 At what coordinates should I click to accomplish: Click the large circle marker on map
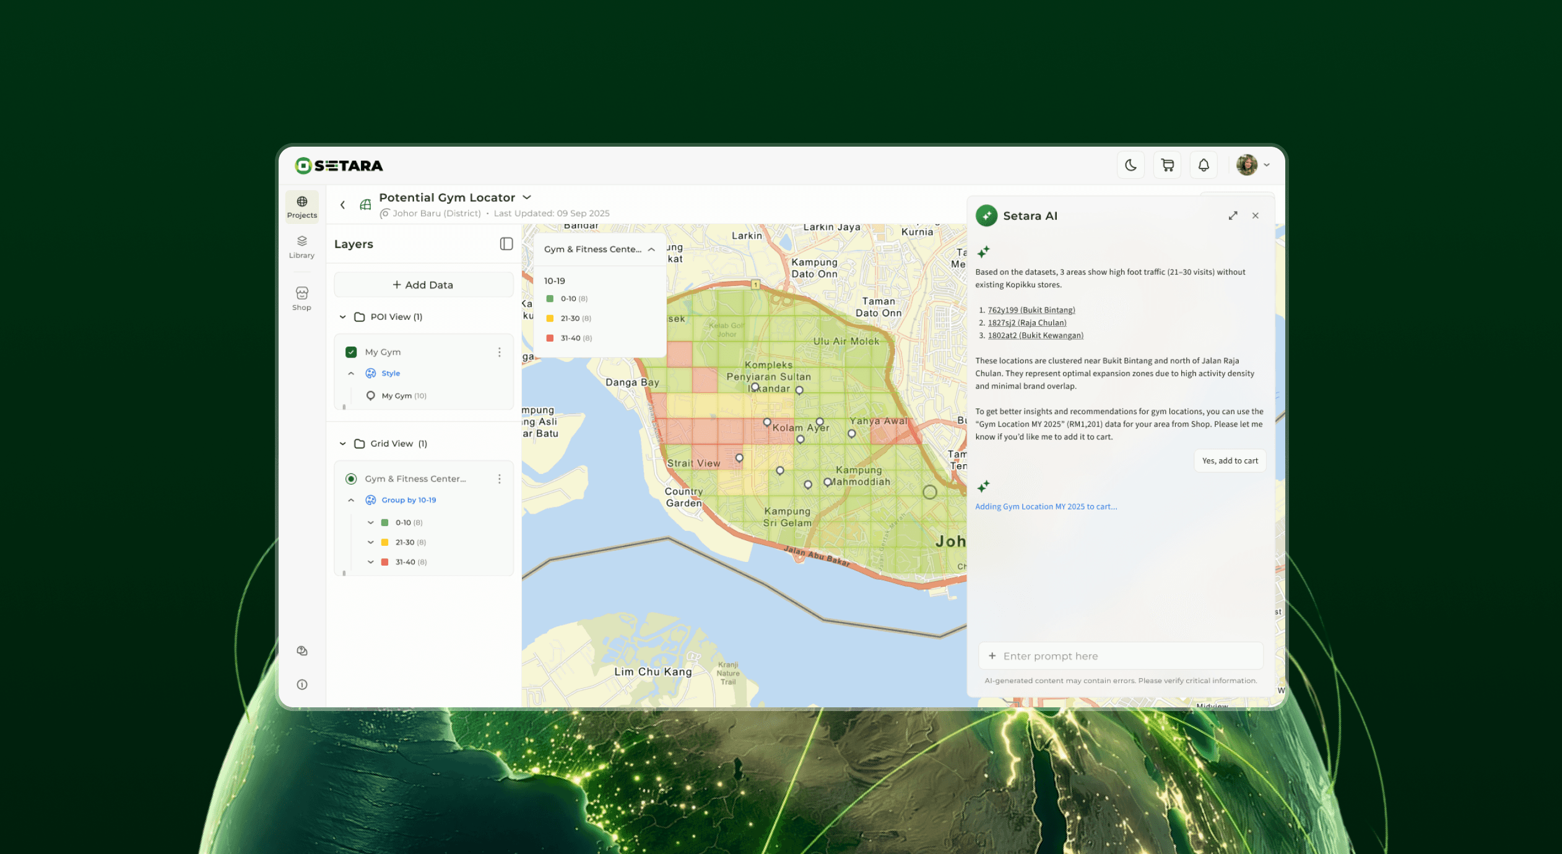(929, 492)
